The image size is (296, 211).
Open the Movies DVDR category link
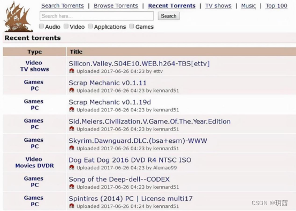click(x=35, y=166)
